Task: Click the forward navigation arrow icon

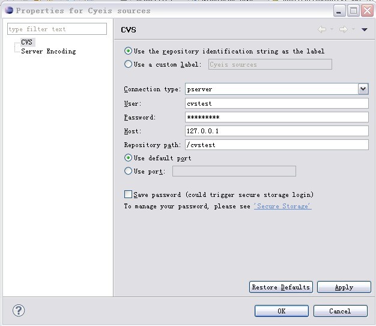Action: [x=343, y=29]
